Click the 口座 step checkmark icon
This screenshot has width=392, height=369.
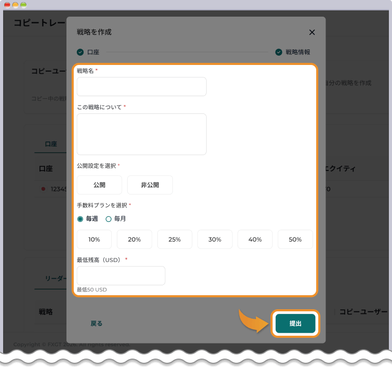tap(80, 52)
